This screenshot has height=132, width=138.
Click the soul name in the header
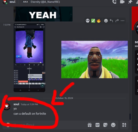click(12, 2)
